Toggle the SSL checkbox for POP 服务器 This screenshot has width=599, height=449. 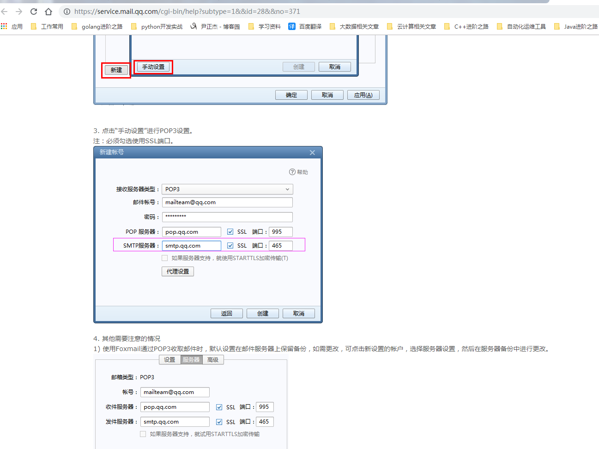point(230,231)
